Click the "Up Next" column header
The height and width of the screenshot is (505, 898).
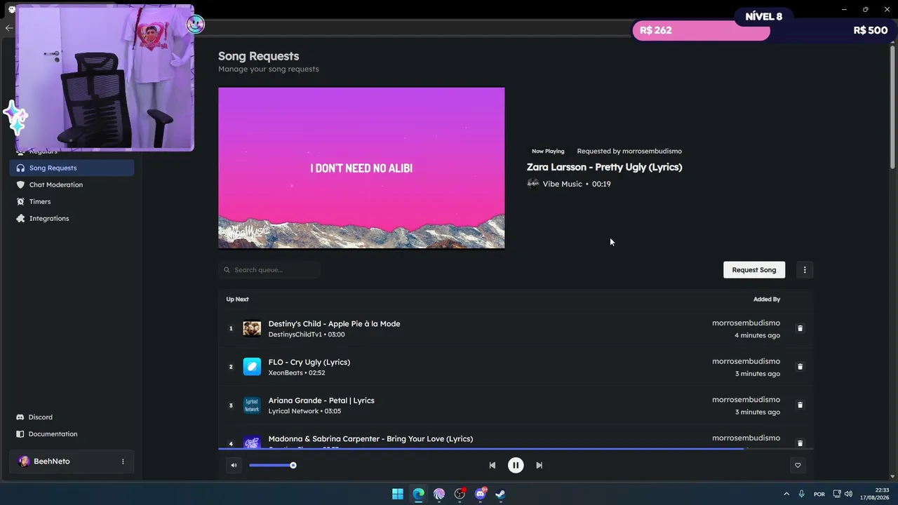coord(237,299)
